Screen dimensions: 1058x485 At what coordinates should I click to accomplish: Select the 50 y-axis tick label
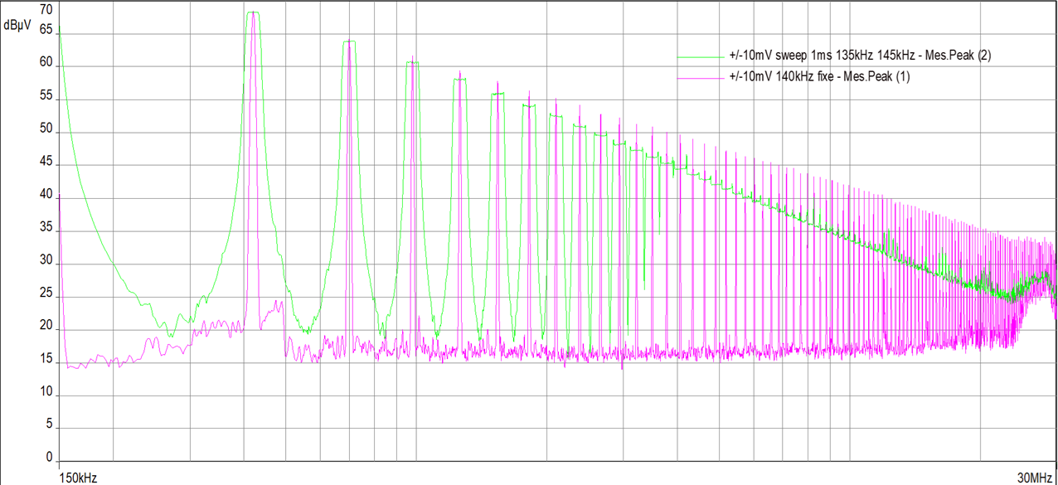coord(46,130)
